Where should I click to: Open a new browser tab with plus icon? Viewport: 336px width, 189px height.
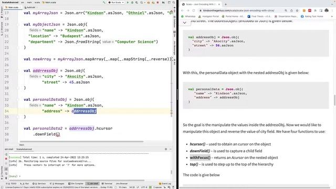coord(226,4)
